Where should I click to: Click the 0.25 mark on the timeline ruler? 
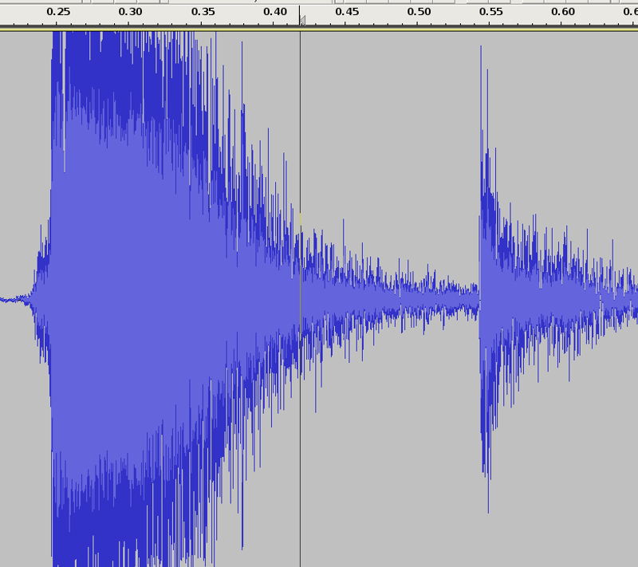tap(57, 13)
